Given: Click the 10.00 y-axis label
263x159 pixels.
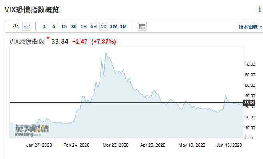Looking at the screenshot, I should pos(250,128).
